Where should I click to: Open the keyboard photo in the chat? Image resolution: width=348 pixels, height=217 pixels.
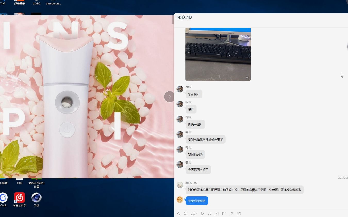pyautogui.click(x=218, y=54)
